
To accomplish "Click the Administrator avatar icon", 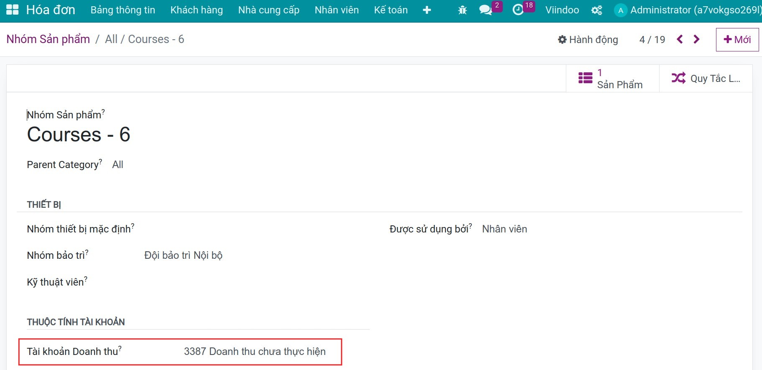I will pyautogui.click(x=620, y=10).
